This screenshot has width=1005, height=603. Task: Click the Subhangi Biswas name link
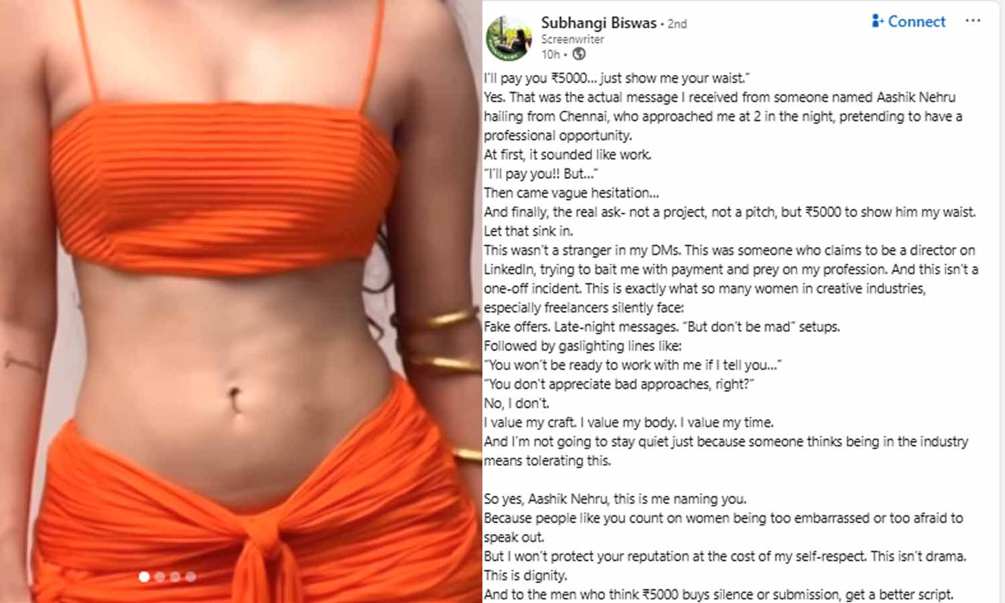tap(598, 23)
